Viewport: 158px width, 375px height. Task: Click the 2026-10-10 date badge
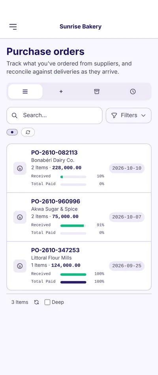127,168
